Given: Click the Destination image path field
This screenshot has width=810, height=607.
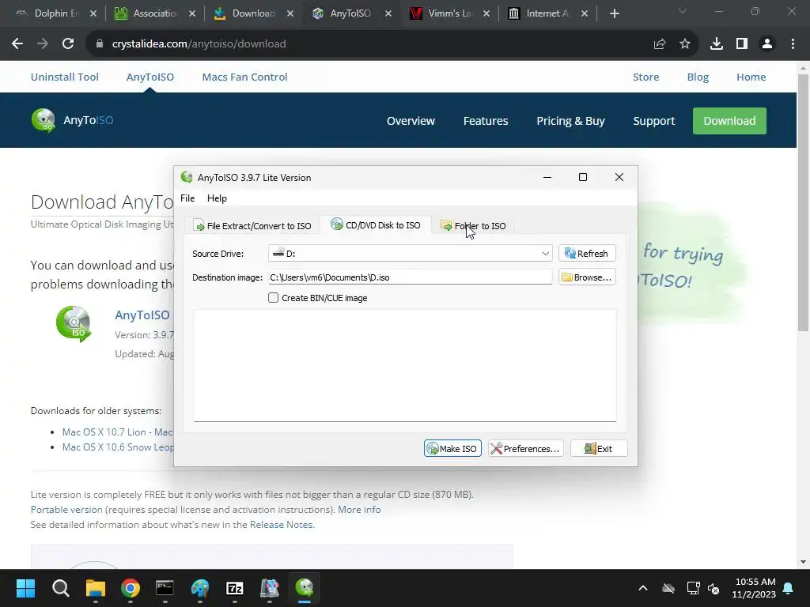Looking at the screenshot, I should coord(411,277).
